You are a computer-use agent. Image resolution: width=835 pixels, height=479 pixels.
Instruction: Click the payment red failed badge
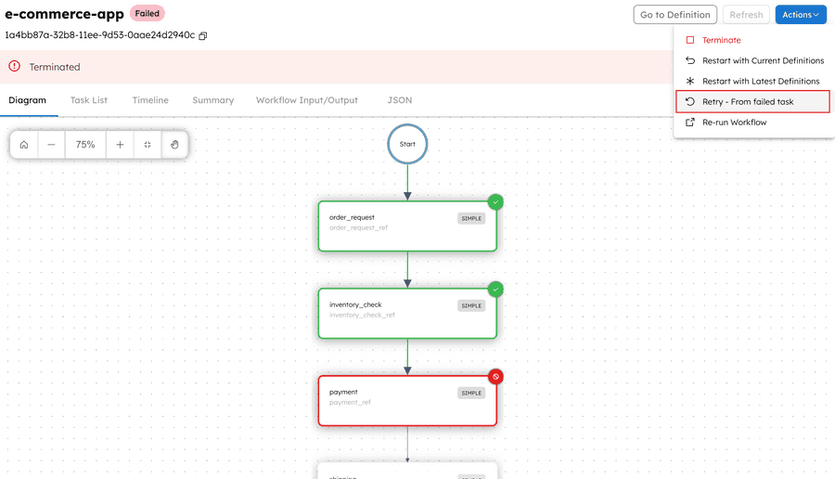tap(495, 377)
